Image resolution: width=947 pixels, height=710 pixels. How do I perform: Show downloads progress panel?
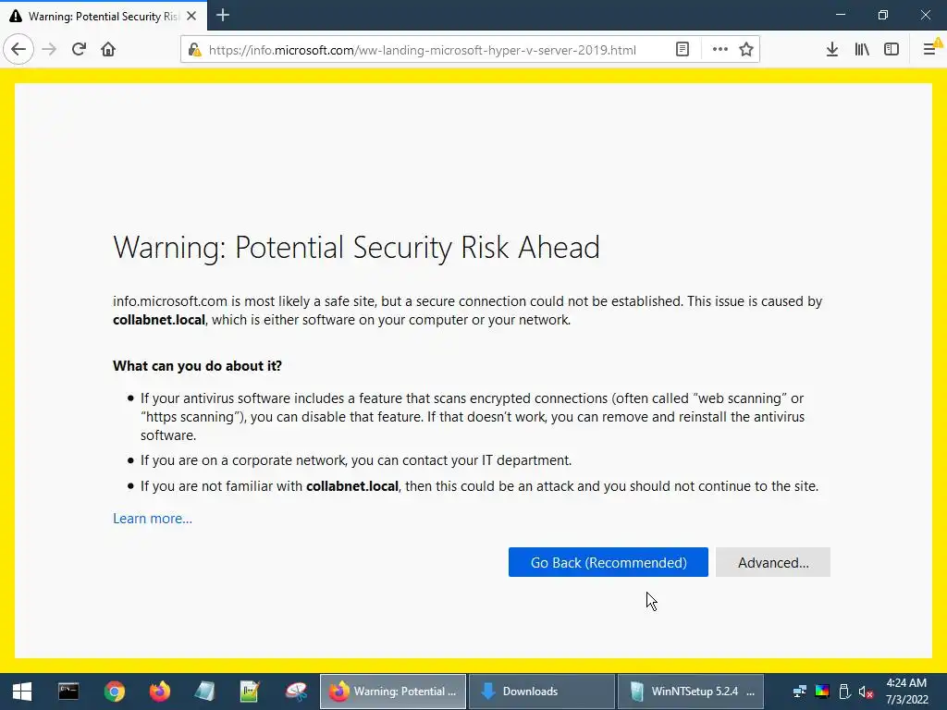click(831, 50)
